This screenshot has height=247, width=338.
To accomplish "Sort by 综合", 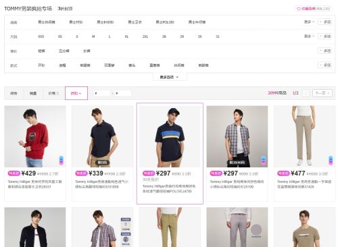I will [14, 93].
